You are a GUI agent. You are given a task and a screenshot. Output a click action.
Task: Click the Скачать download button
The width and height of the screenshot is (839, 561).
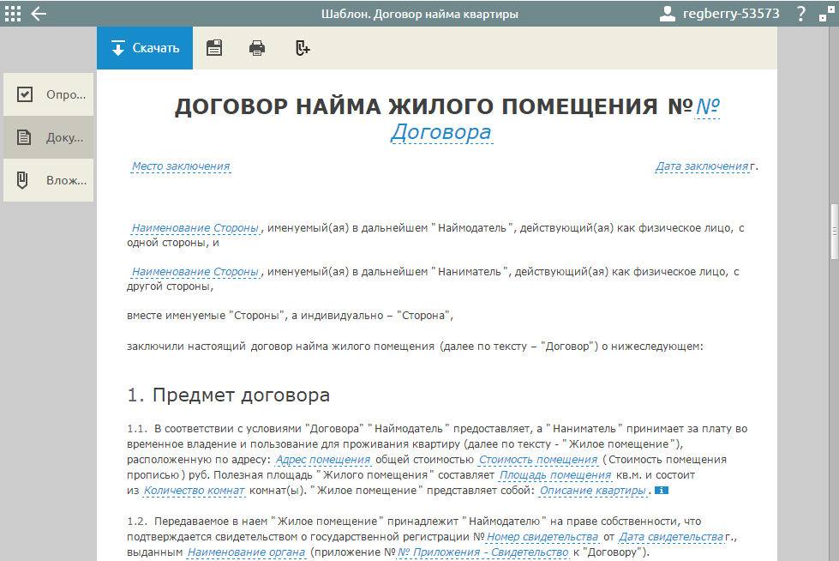tap(145, 48)
